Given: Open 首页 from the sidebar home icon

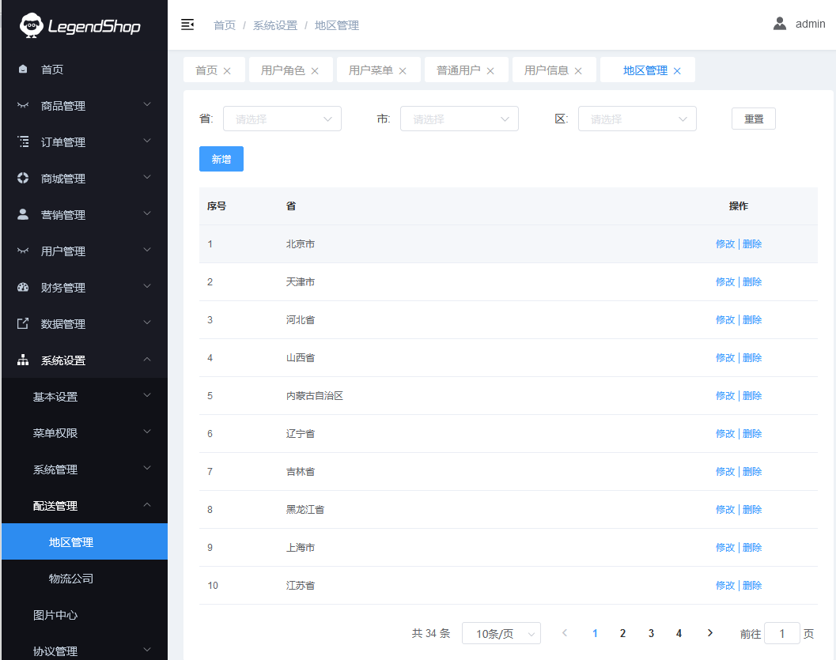Looking at the screenshot, I should click(24, 70).
